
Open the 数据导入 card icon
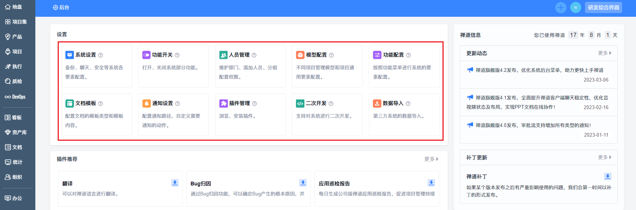377,104
